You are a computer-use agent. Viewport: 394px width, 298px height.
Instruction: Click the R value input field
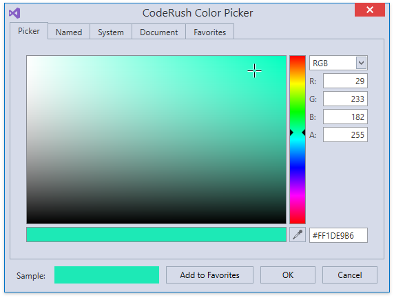[345, 81]
